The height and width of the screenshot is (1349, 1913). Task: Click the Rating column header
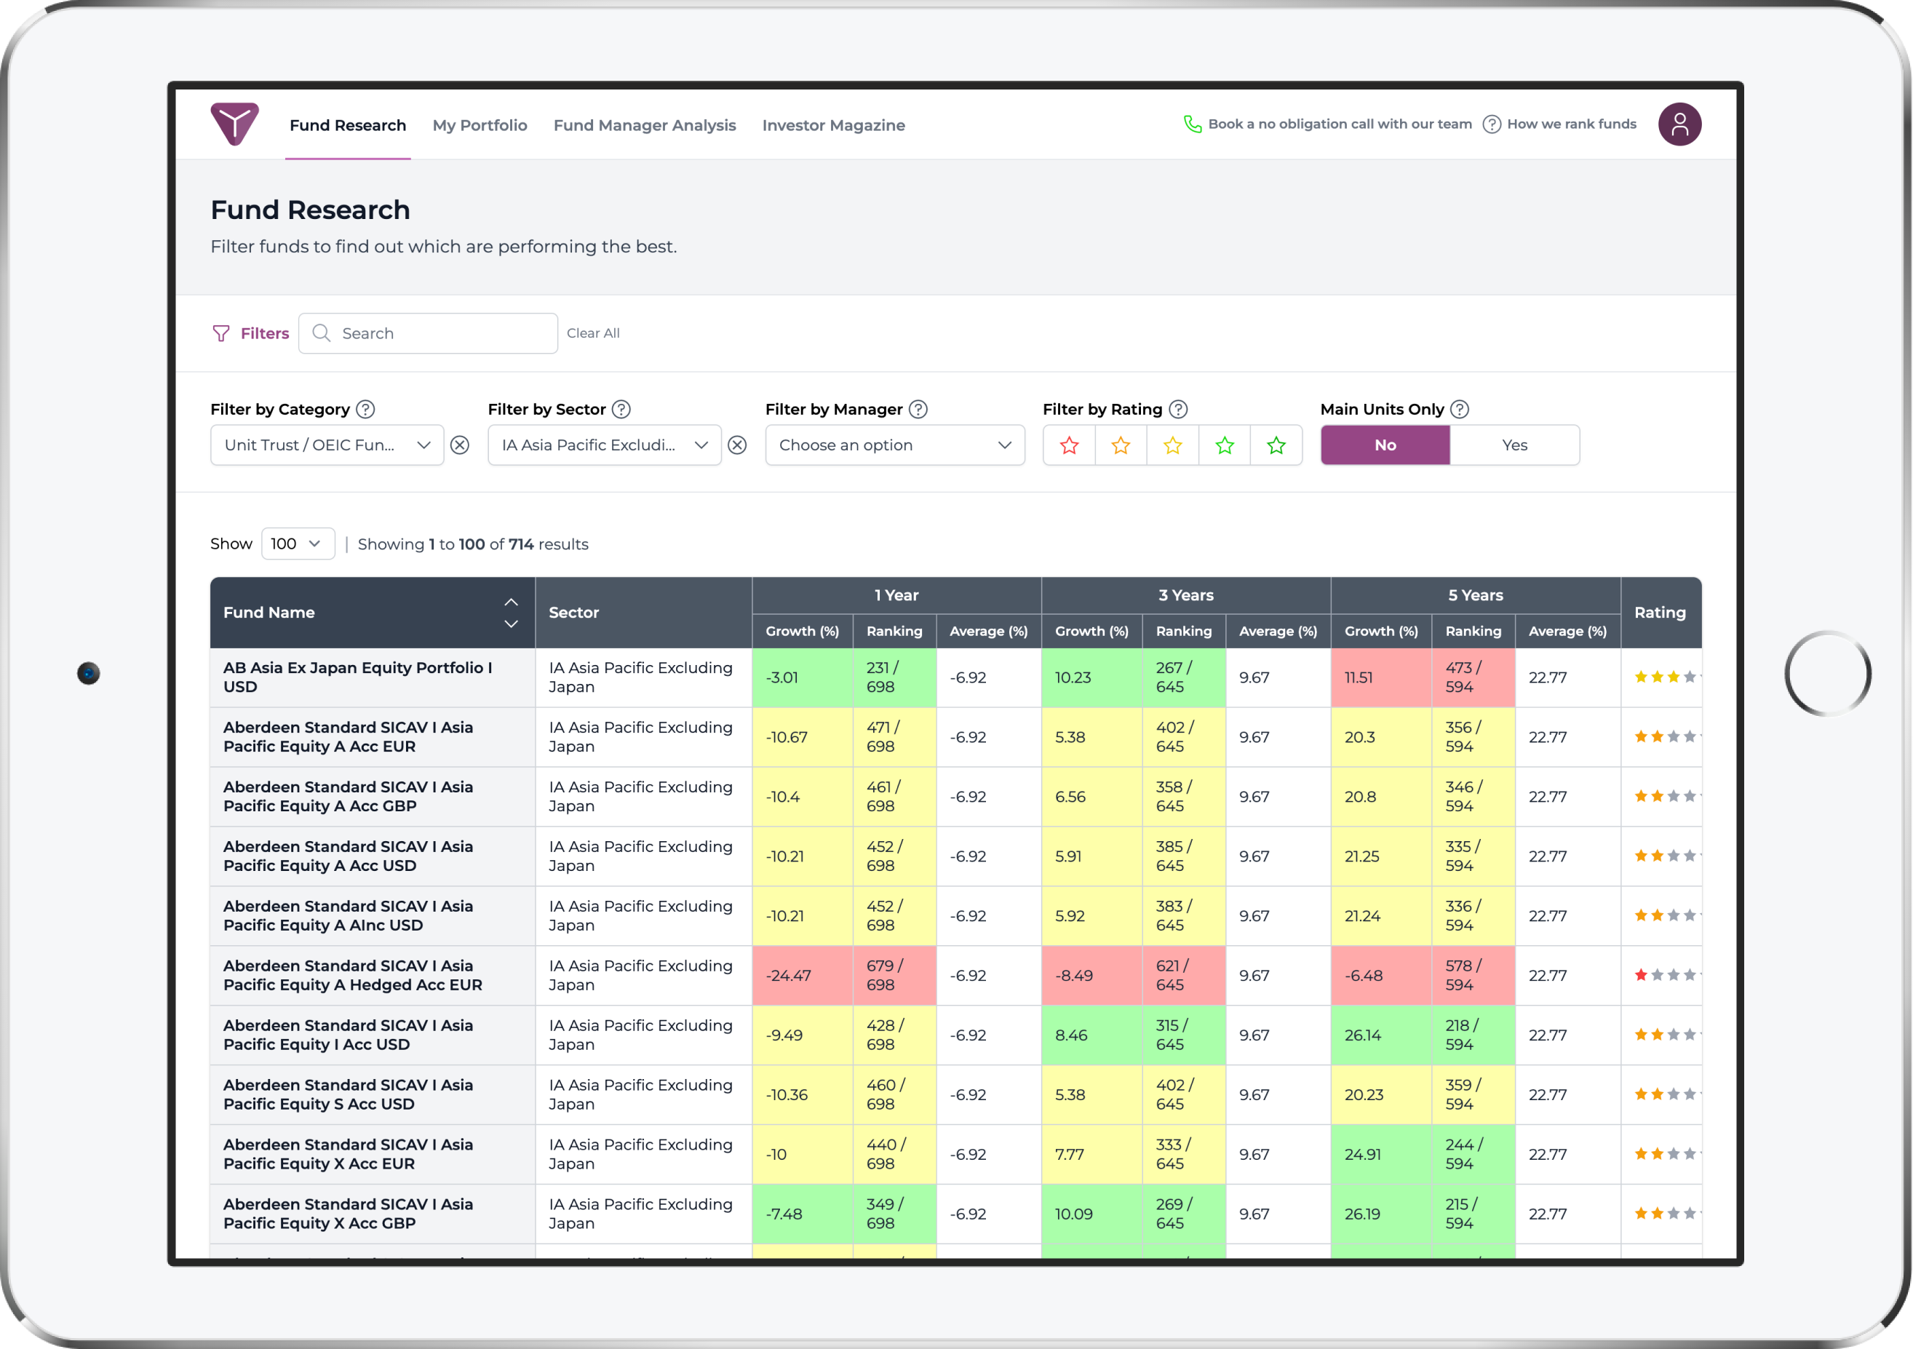pyautogui.click(x=1661, y=613)
